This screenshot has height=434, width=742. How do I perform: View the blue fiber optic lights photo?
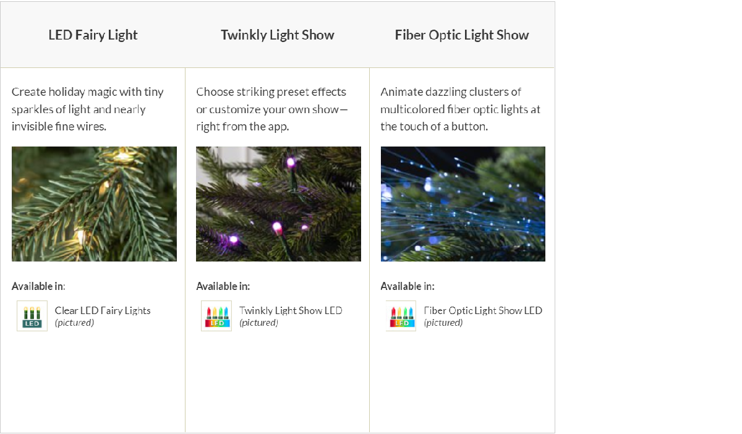(463, 204)
